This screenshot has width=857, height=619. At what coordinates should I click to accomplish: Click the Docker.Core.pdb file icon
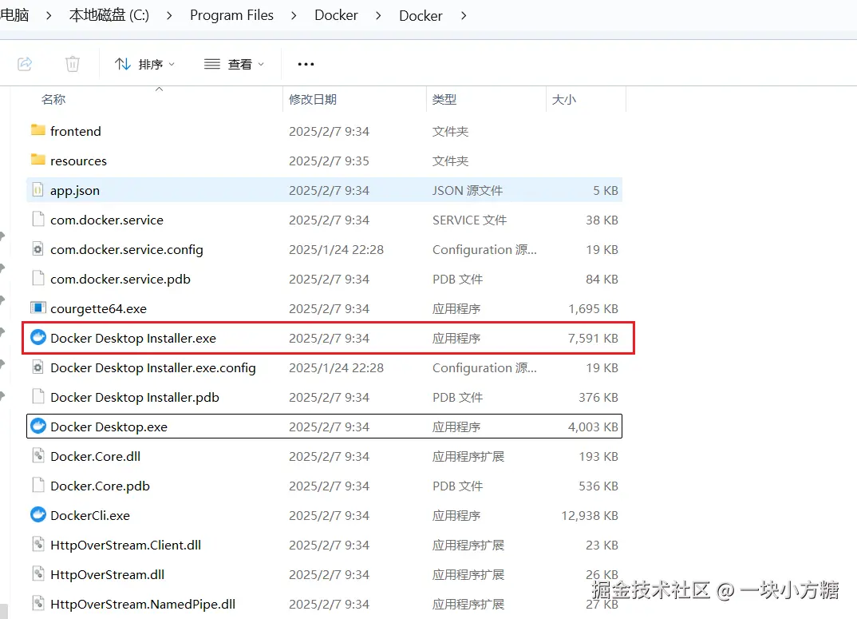pyautogui.click(x=38, y=486)
